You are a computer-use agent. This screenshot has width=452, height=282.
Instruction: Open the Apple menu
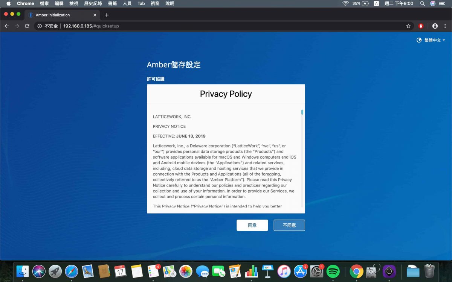click(8, 3)
